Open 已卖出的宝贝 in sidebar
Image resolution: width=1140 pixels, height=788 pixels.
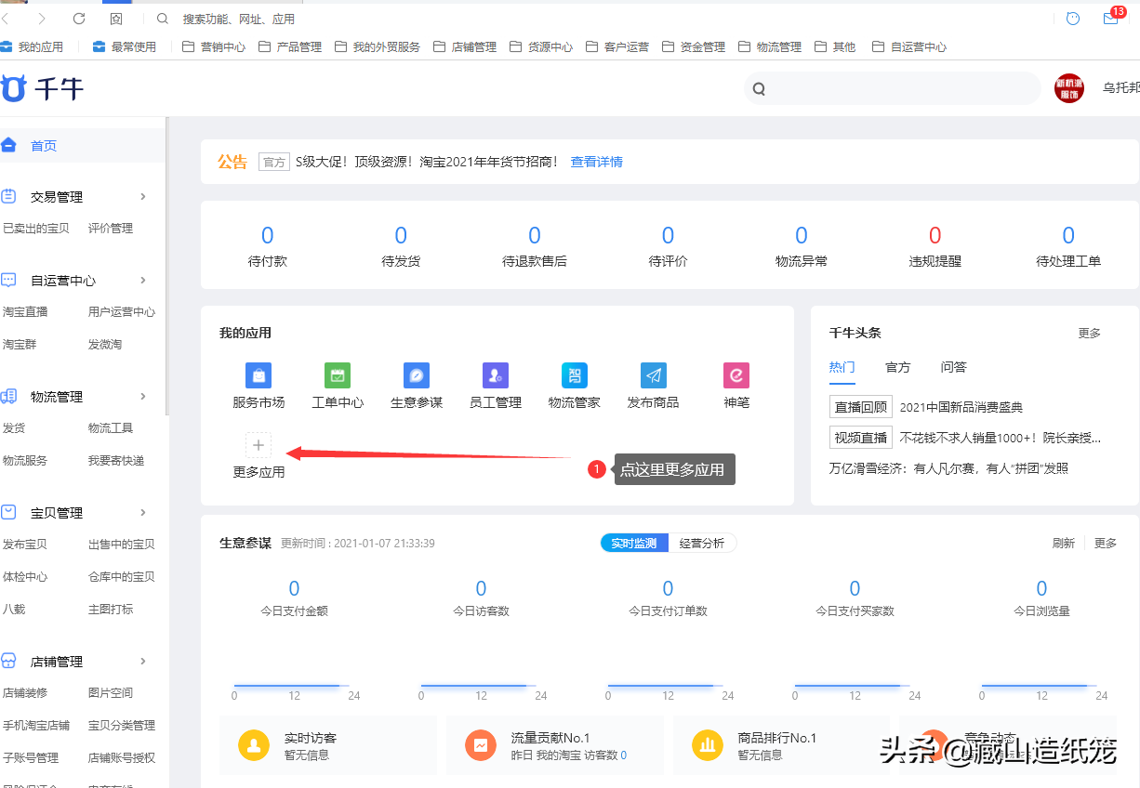tap(35, 228)
